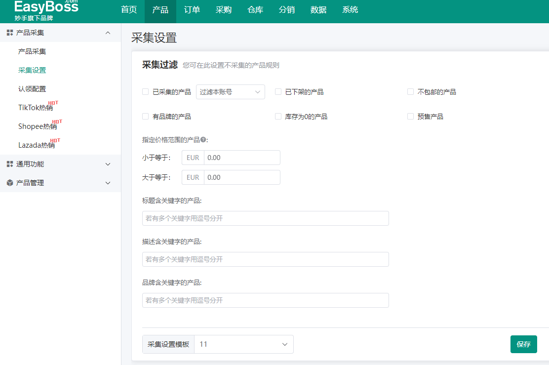Screen dimensions: 549x365
Task: Select the 产品 top menu
Action: pos(160,10)
